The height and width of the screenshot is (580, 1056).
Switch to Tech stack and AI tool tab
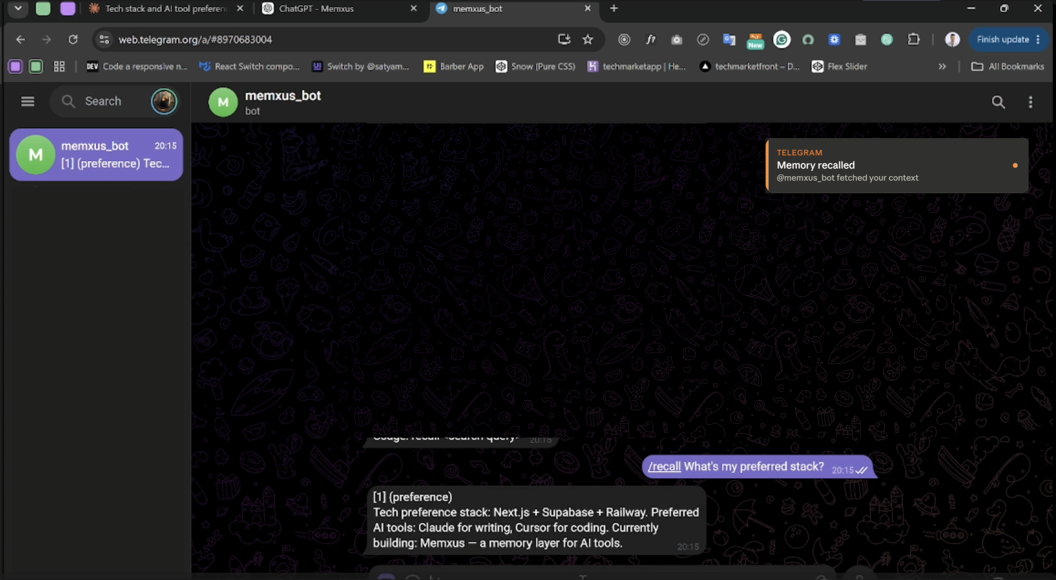pyautogui.click(x=166, y=9)
